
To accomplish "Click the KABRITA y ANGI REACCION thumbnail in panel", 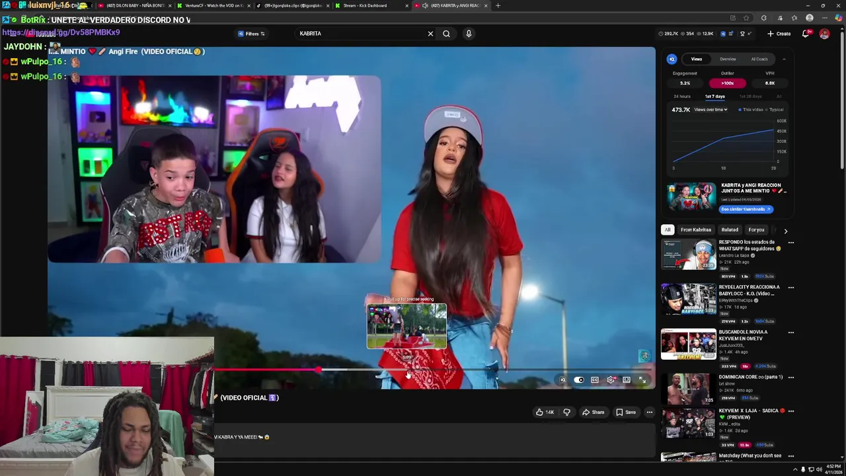I will tap(691, 197).
